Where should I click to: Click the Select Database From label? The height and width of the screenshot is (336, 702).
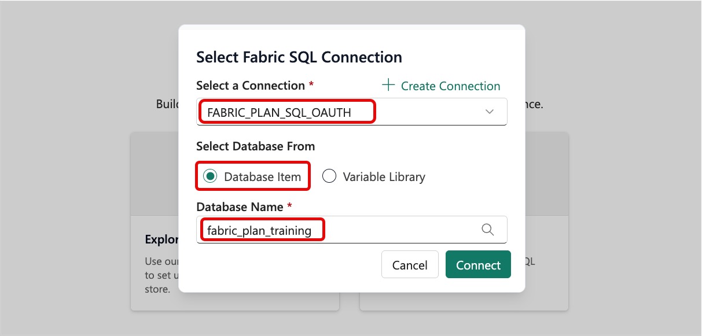[x=255, y=146]
